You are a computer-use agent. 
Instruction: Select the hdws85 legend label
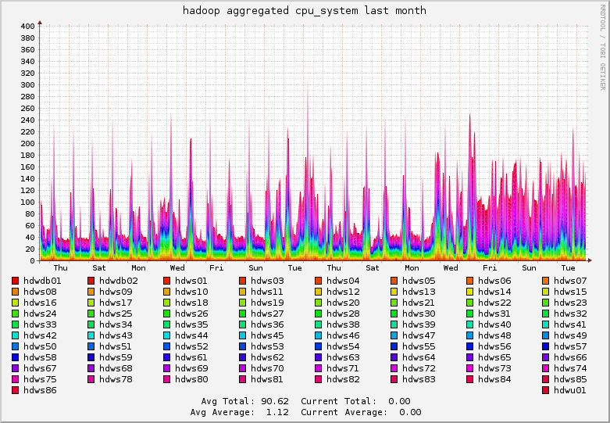pyautogui.click(x=570, y=379)
